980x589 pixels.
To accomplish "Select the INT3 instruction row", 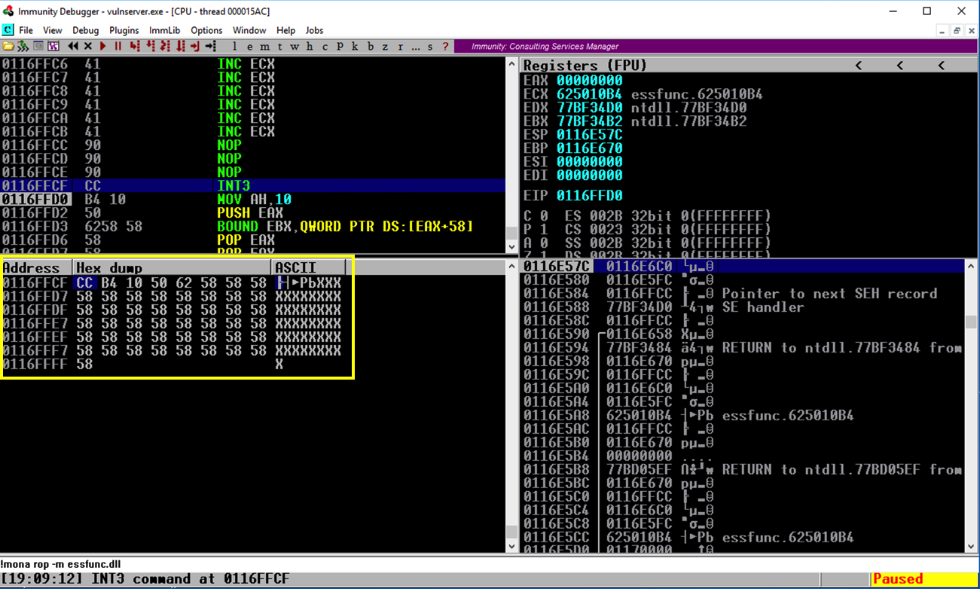I will pos(253,186).
